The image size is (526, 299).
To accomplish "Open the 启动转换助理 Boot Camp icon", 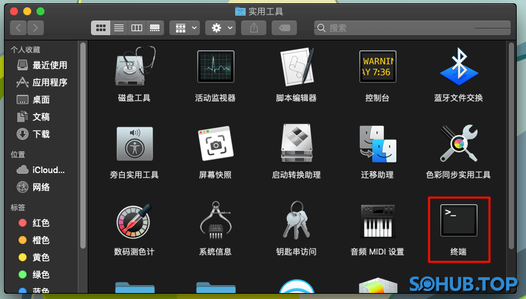I will [297, 143].
